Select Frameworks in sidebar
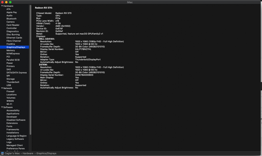262x156 pixels. tap(13, 130)
